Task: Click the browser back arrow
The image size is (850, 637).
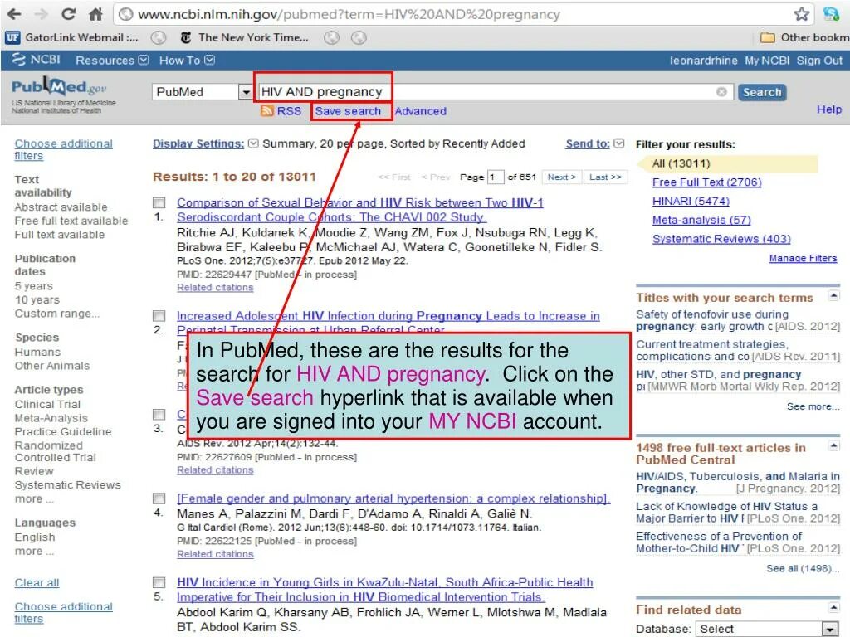Action: 15,14
